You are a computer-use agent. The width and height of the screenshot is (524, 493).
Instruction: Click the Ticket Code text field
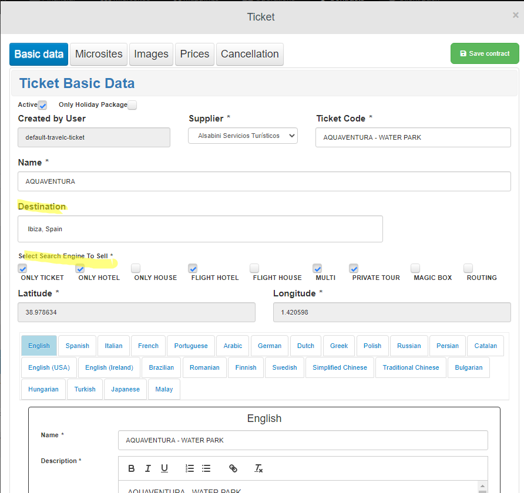(413, 137)
